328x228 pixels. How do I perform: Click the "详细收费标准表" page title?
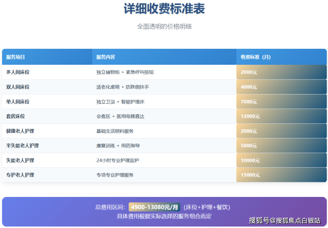[x=164, y=9]
